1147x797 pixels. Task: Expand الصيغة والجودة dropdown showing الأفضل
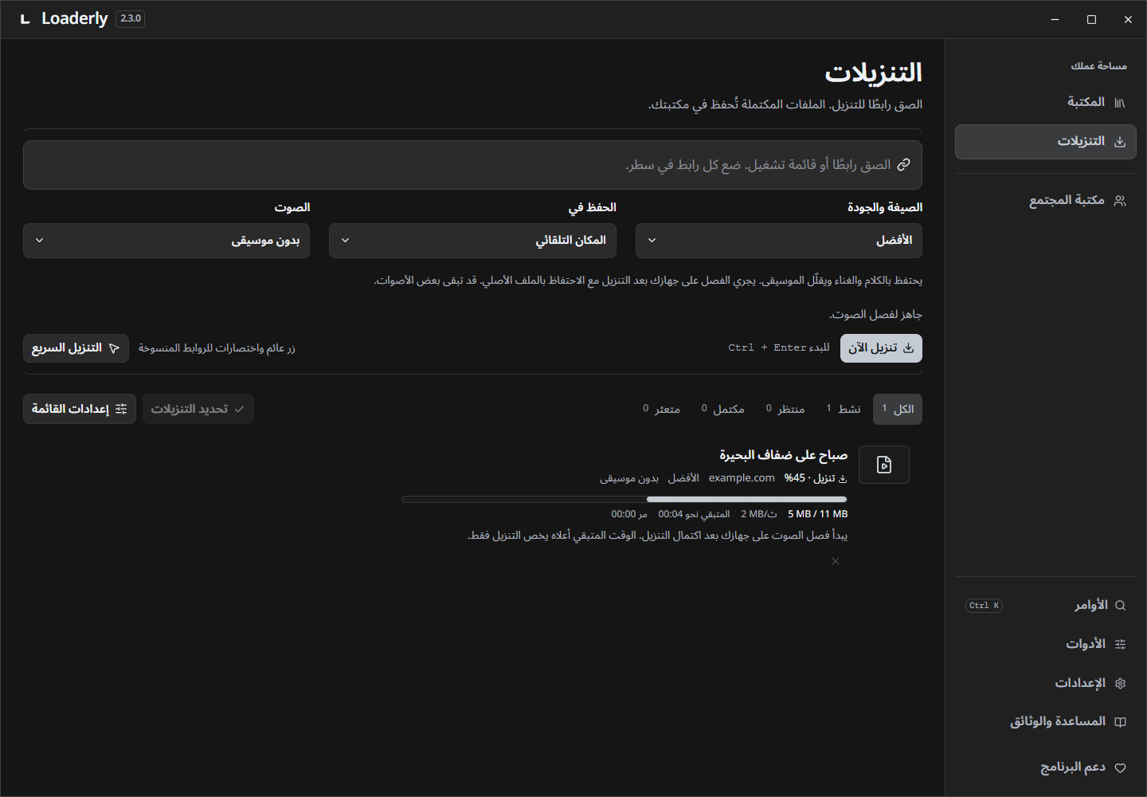[x=779, y=241]
